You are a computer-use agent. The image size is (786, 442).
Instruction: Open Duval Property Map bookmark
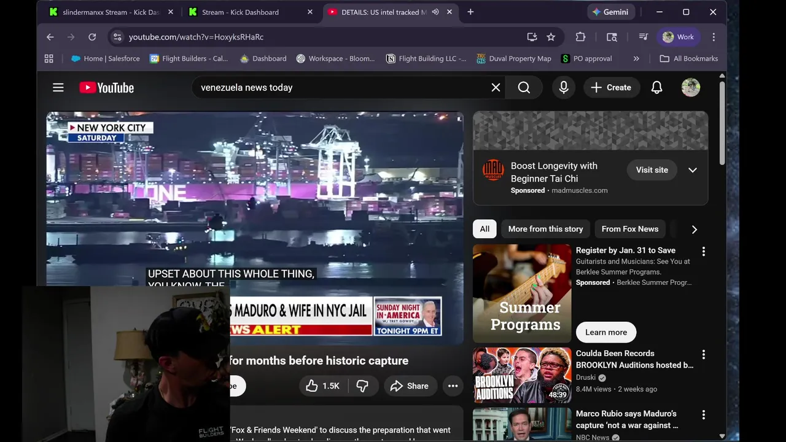click(514, 59)
